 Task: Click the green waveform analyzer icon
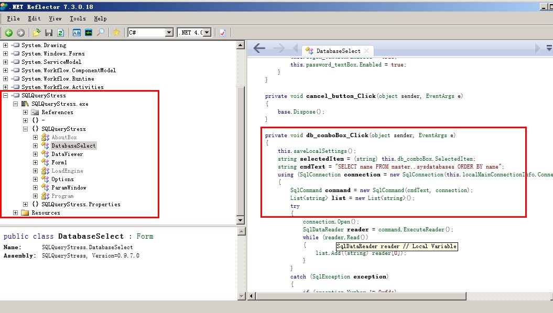[x=89, y=33]
